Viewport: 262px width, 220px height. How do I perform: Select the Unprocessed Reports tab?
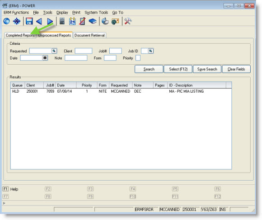coord(55,35)
